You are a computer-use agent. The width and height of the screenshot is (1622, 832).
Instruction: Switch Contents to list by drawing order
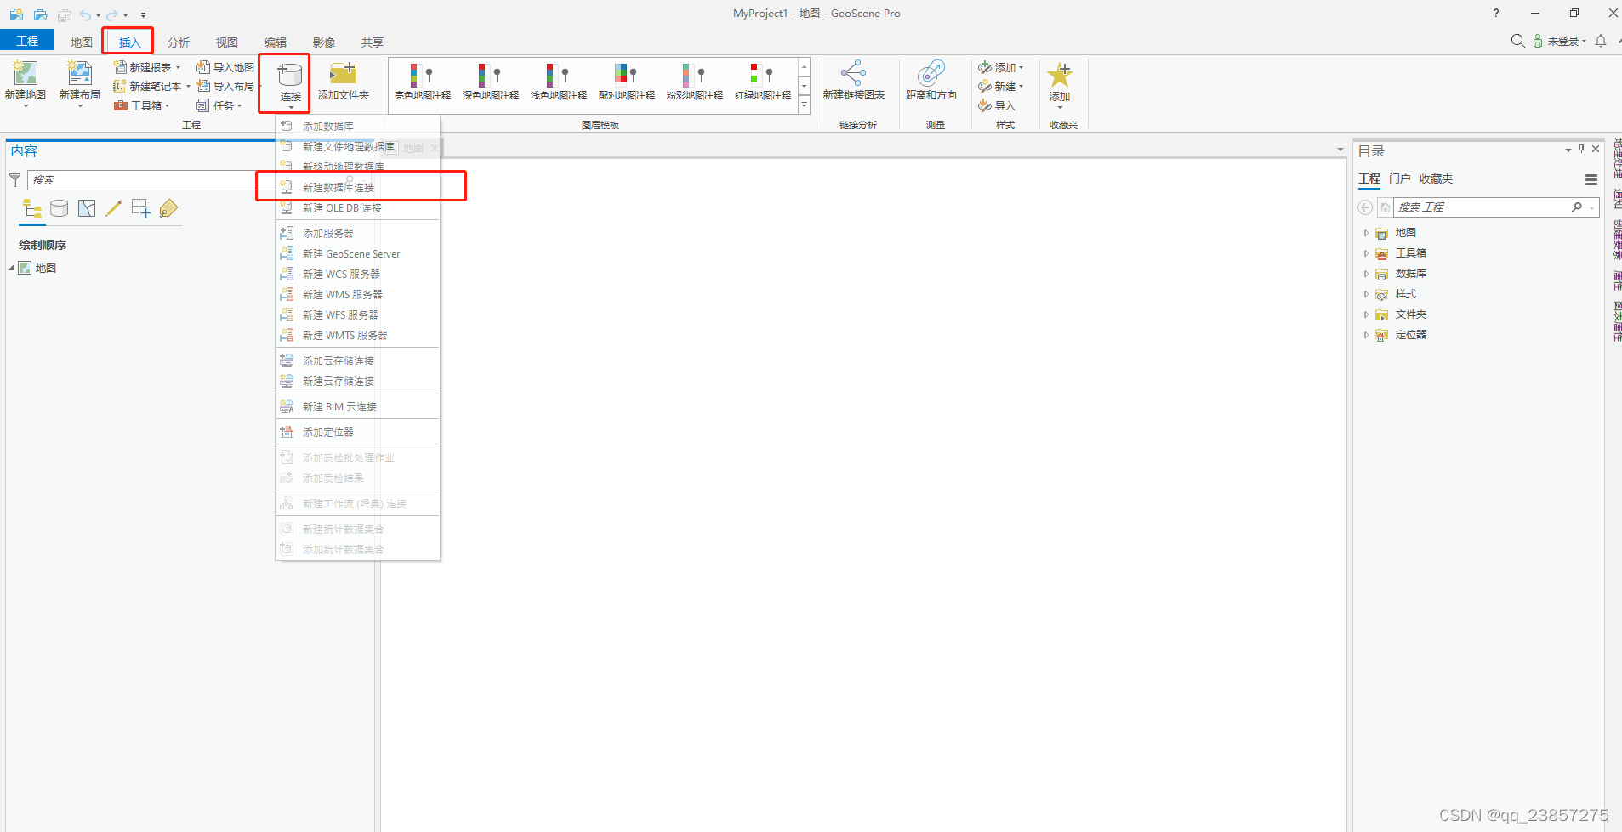32,208
